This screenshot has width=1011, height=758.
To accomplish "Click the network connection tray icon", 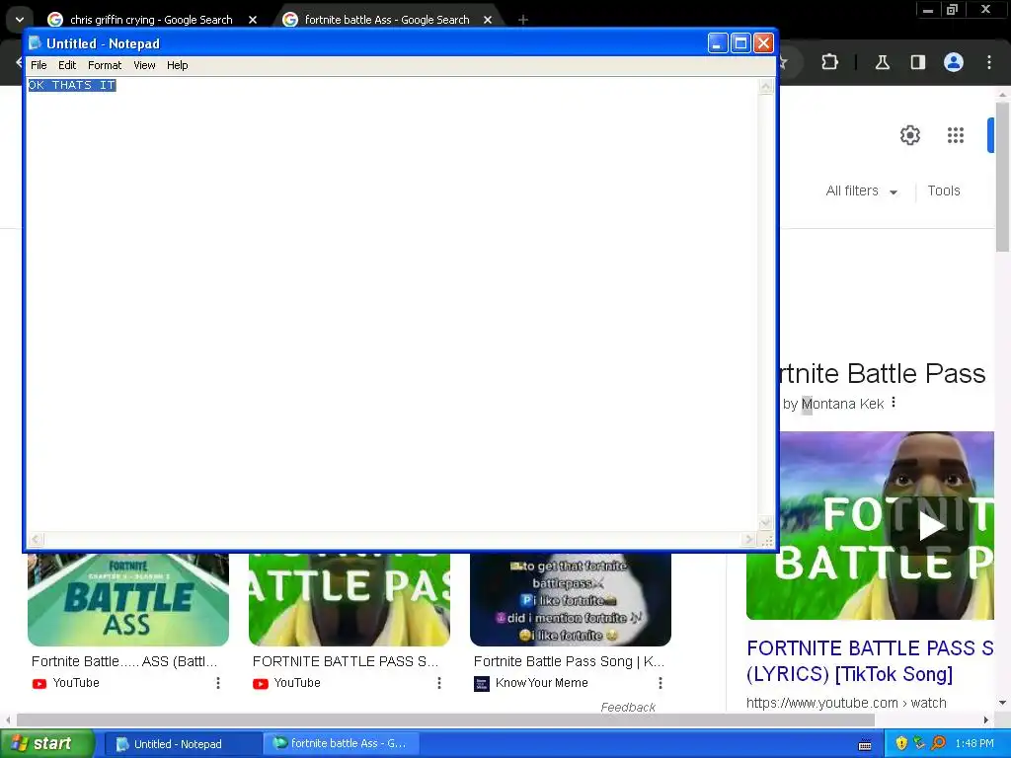I will [919, 744].
